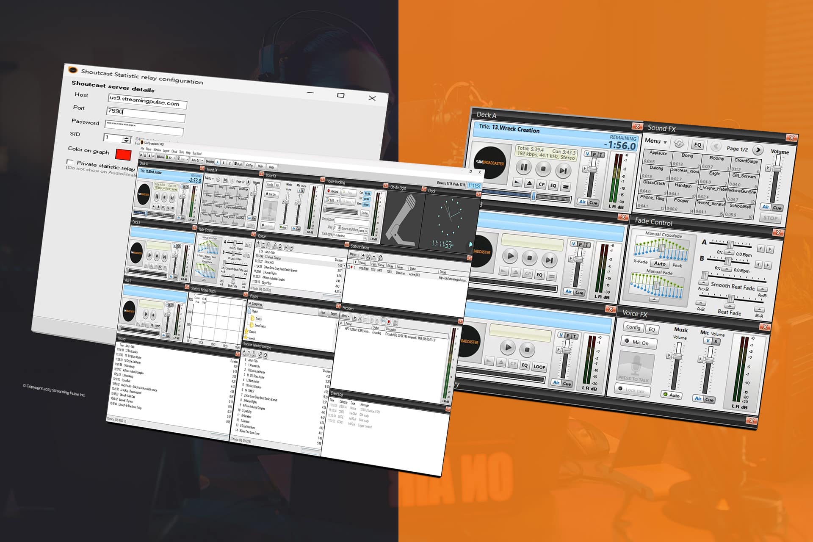Click refresh icon in Statistic Relays toolbar
The height and width of the screenshot is (542, 813).
[380, 257]
